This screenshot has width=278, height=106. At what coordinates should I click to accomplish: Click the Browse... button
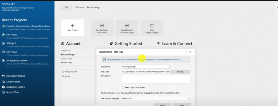click(x=180, y=72)
